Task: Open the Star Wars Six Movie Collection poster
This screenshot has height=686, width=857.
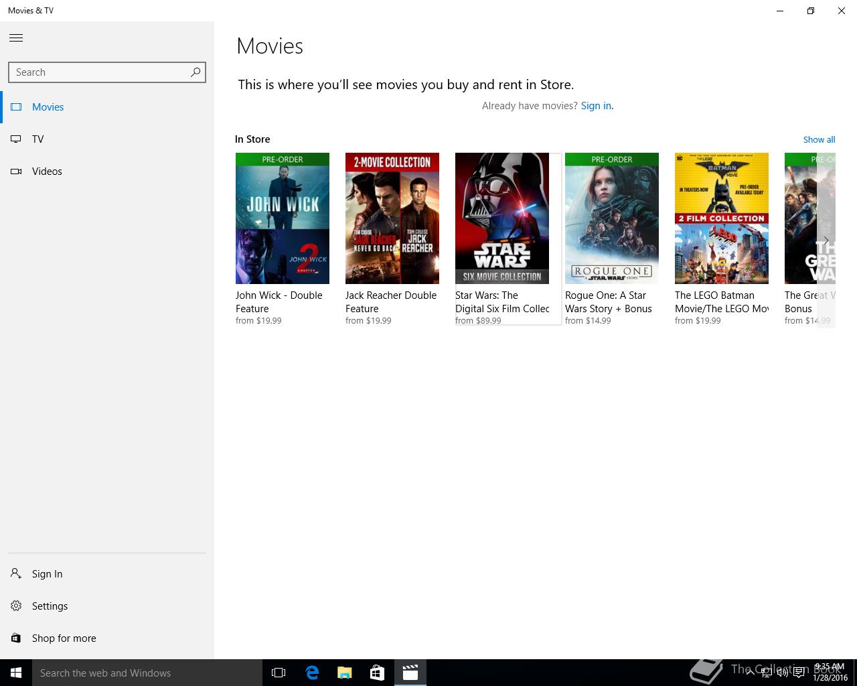Action: 502,218
